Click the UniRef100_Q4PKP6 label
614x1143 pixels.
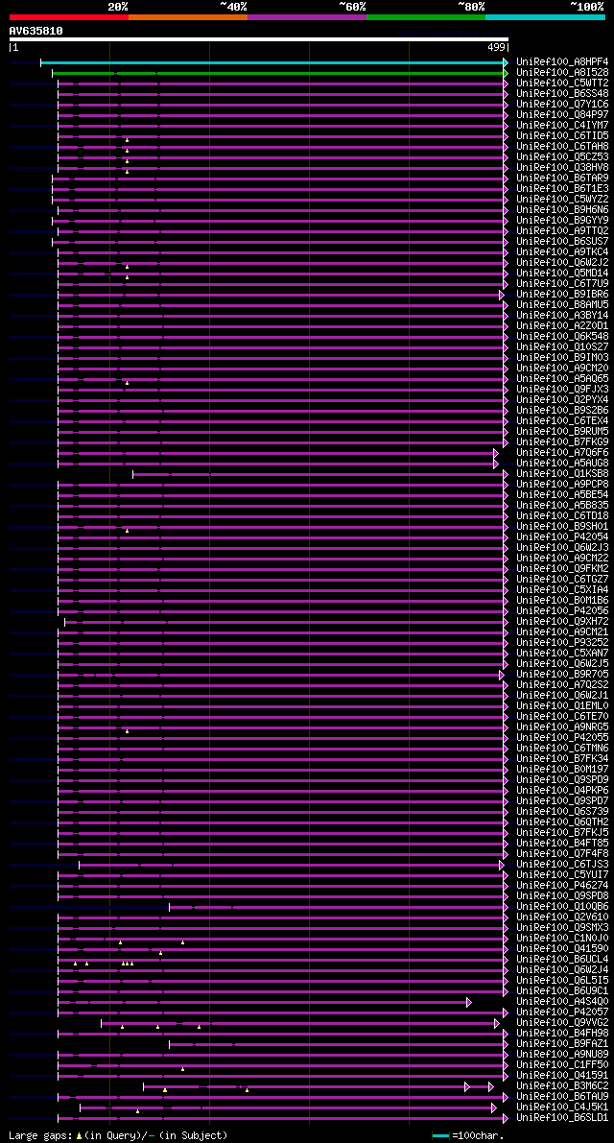[562, 791]
